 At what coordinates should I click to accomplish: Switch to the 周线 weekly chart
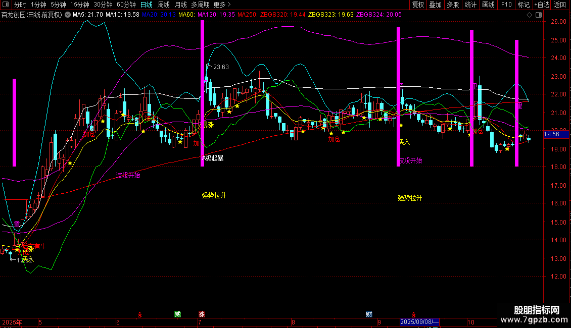(x=164, y=5)
